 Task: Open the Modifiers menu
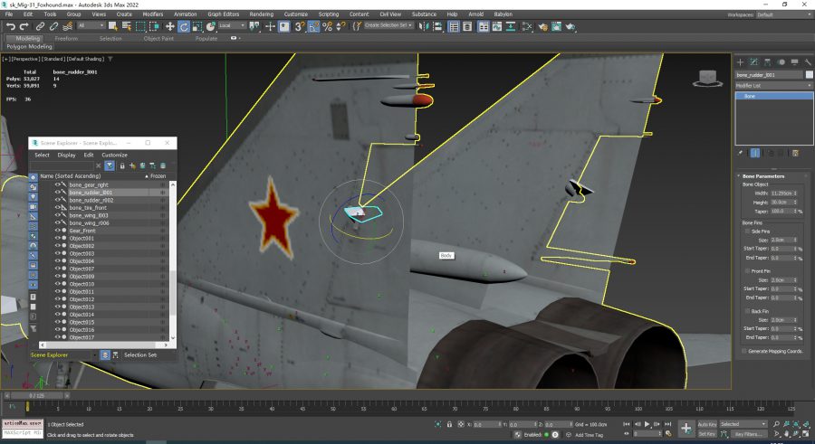coord(153,14)
